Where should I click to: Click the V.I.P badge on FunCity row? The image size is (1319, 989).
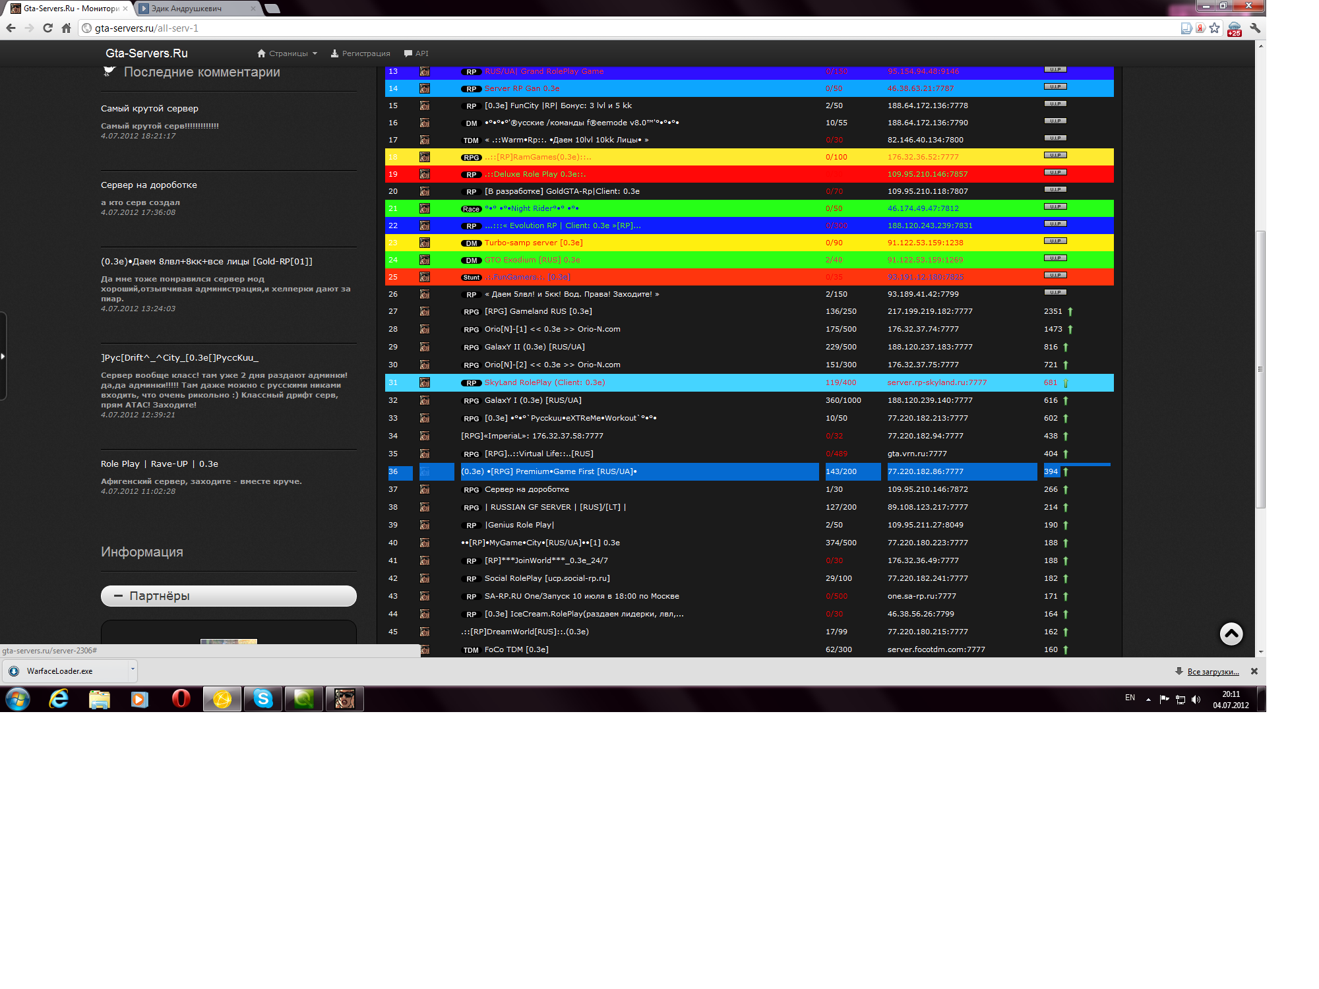click(x=1055, y=104)
